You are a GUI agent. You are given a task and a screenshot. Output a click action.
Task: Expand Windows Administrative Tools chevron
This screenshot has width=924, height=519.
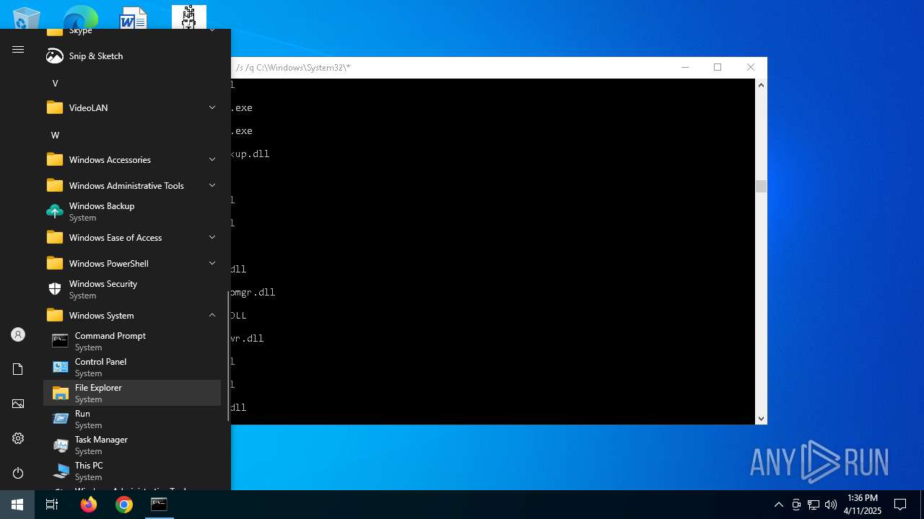point(212,186)
